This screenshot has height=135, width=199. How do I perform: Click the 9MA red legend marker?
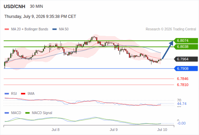(x=23, y=94)
